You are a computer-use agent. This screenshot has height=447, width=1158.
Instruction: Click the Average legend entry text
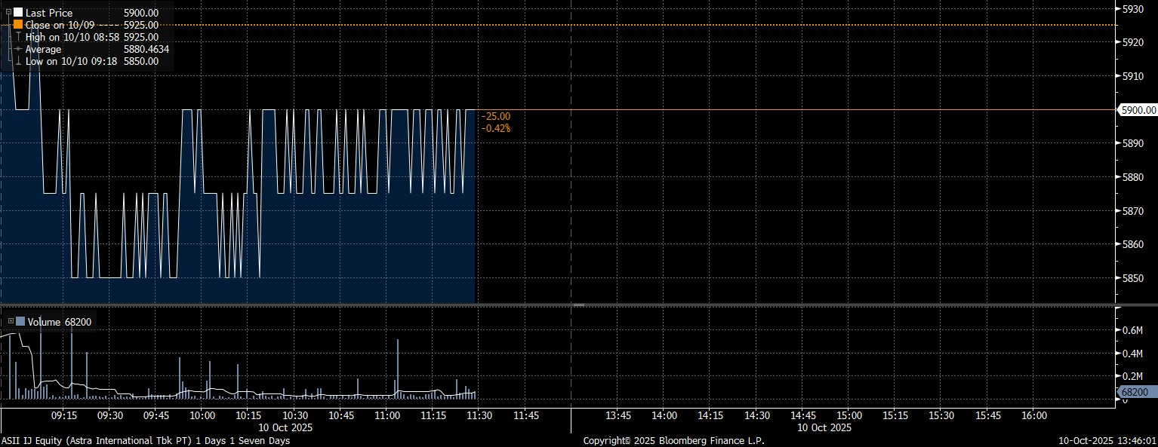43,49
